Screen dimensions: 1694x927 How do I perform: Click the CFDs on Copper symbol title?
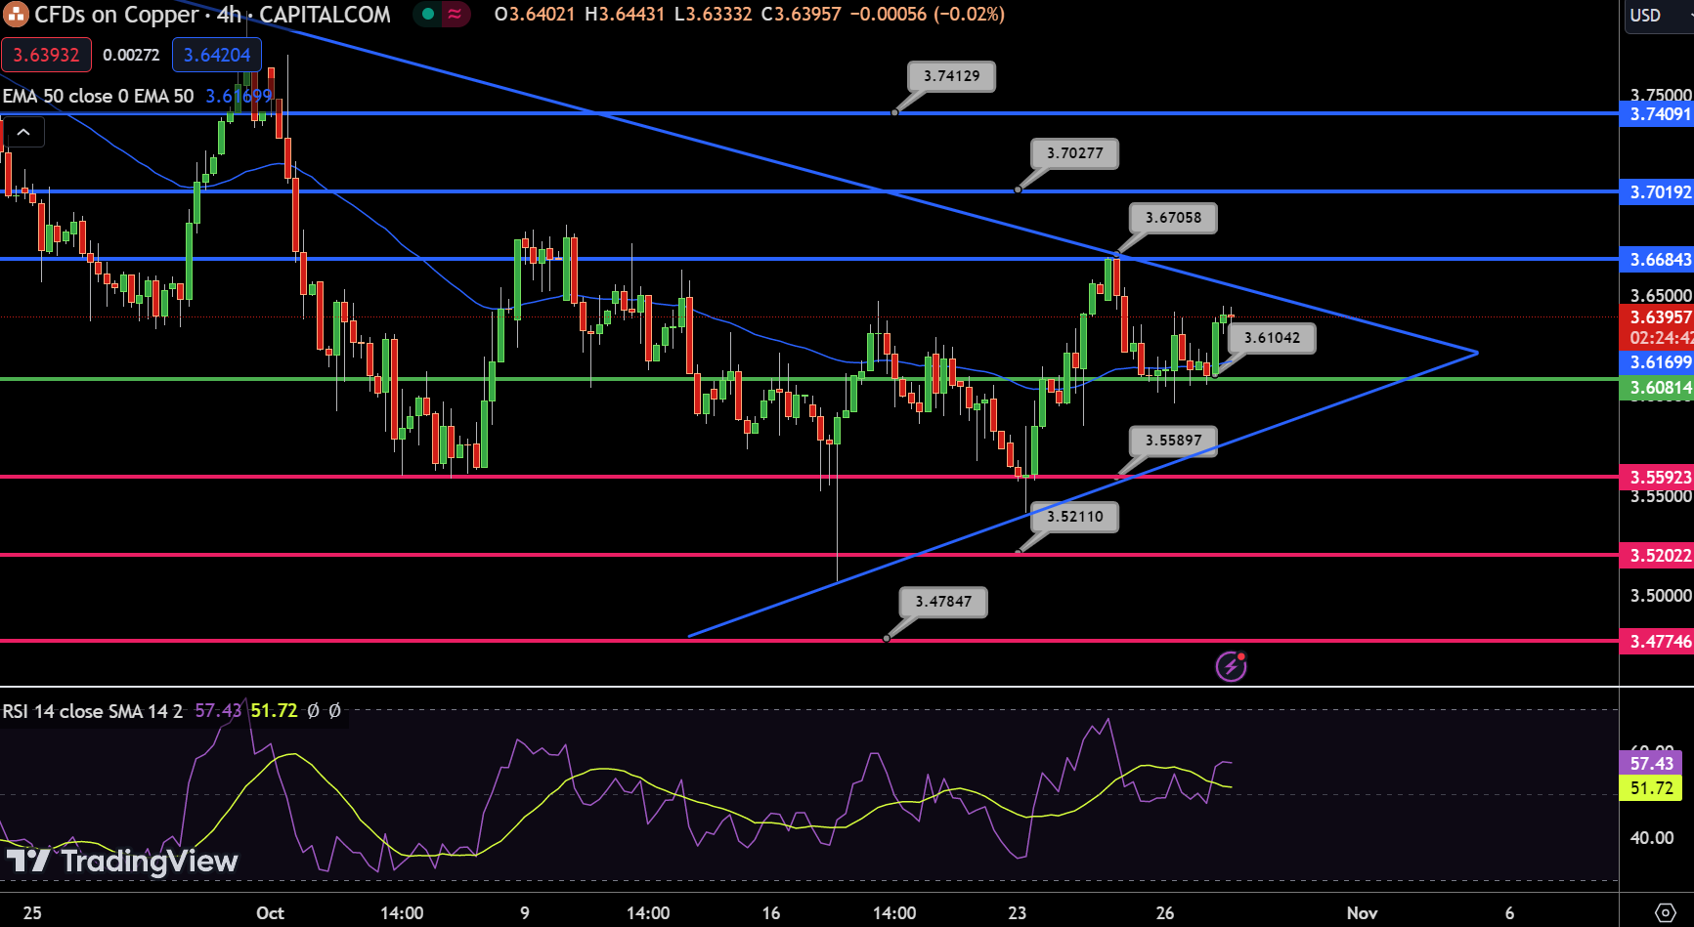[116, 15]
